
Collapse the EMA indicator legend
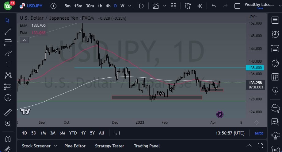pyautogui.click(x=24, y=40)
